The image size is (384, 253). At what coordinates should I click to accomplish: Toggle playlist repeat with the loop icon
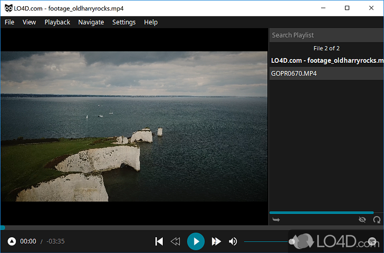[377, 219]
